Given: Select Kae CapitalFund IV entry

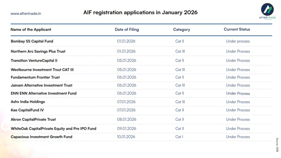Looking at the screenshot, I should [x=27, y=110].
